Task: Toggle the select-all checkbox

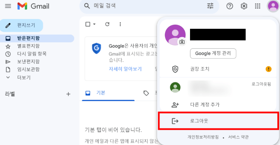Action: [x=88, y=24]
